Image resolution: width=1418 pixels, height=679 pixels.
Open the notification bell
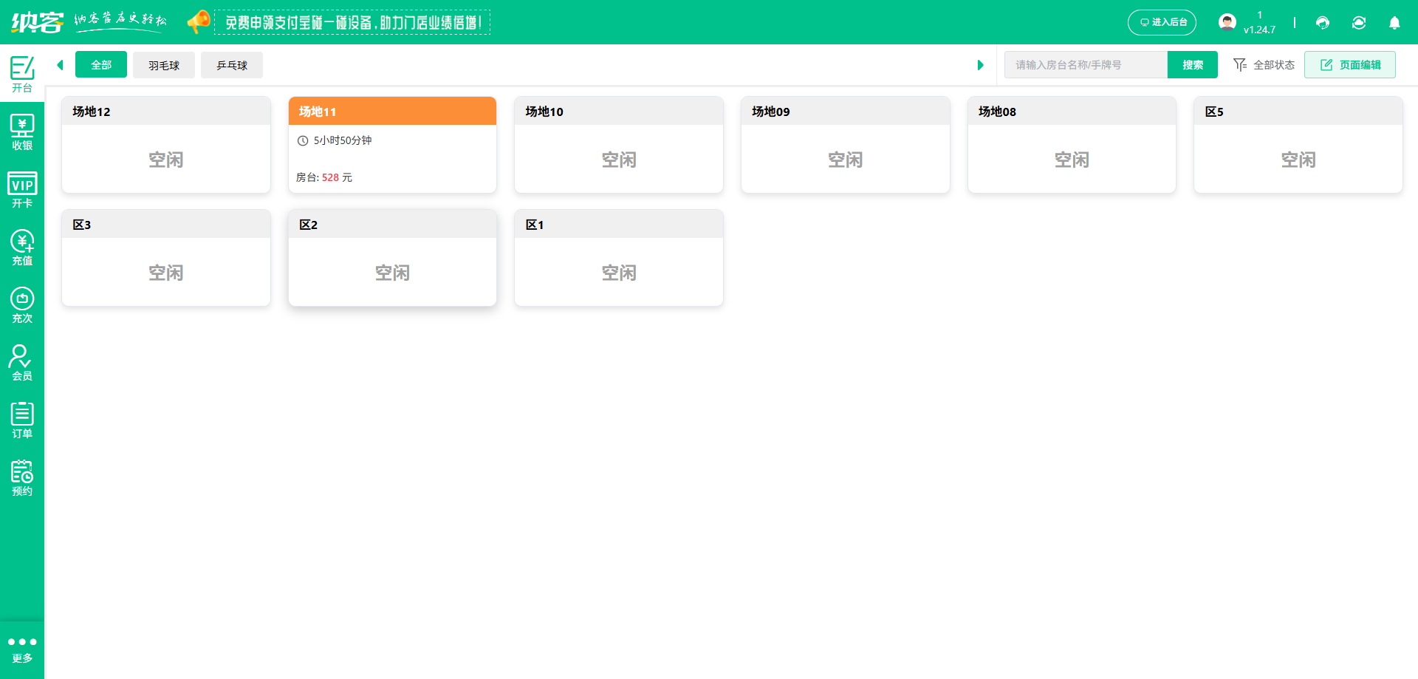[x=1394, y=22]
